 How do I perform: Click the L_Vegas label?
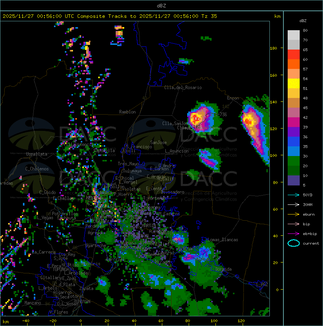click(x=45, y=218)
